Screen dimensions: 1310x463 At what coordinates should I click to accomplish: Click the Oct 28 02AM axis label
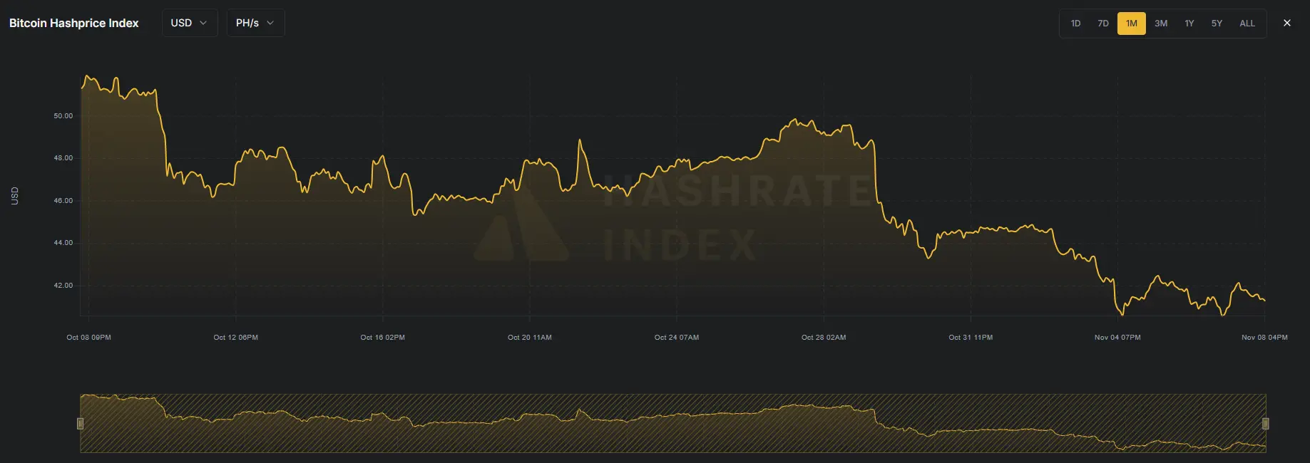823,338
